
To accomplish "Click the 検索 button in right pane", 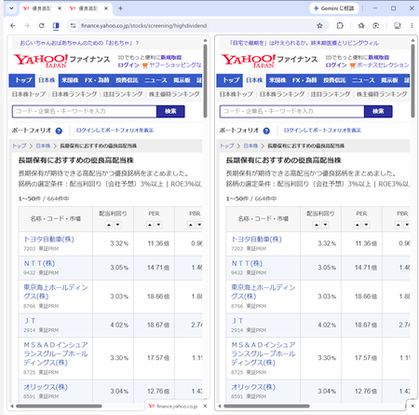I will click(x=378, y=111).
